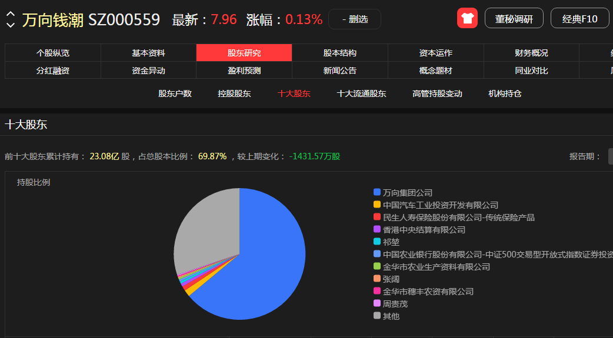Click the 十大股东 section heading
The image size is (613, 338).
tap(26, 125)
